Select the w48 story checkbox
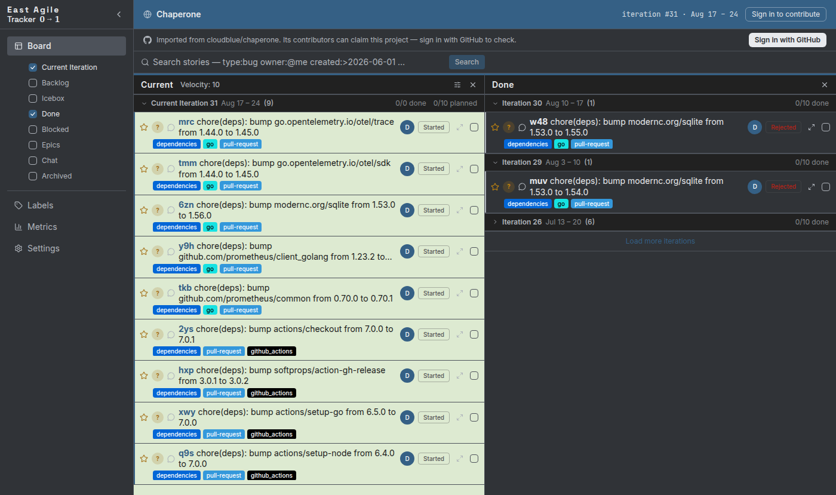 coord(826,127)
